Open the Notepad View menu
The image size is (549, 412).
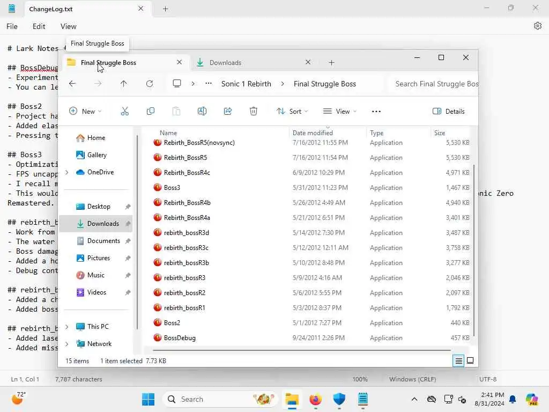pyautogui.click(x=68, y=26)
